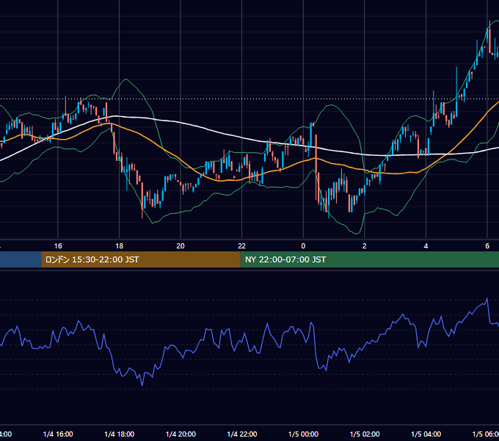This screenshot has height=441, width=499.
Task: Click the NY 22:00-07:00 JST session bar
Action: [x=369, y=259]
